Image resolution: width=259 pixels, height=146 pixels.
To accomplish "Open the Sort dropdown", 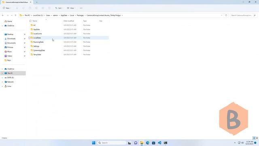I will 59,8.
